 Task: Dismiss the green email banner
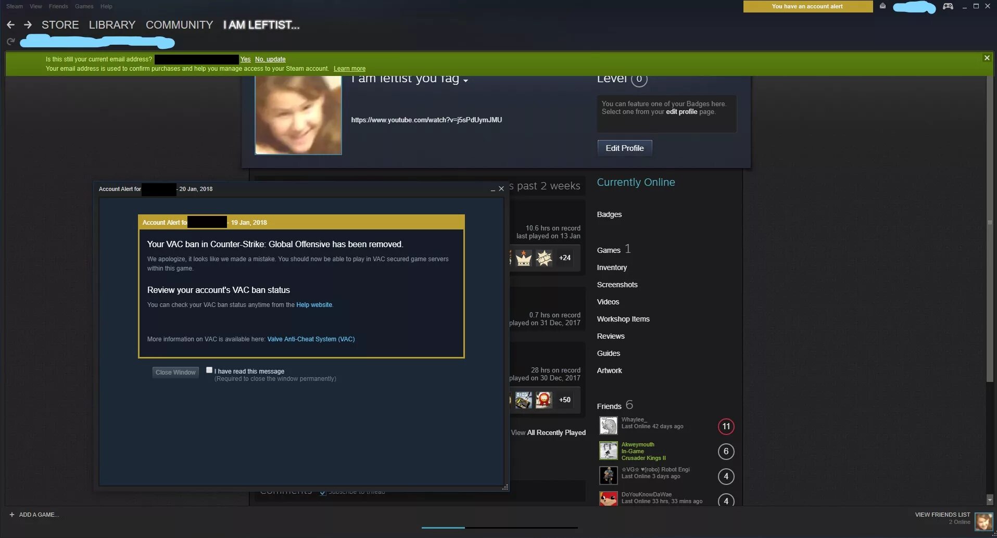(987, 58)
